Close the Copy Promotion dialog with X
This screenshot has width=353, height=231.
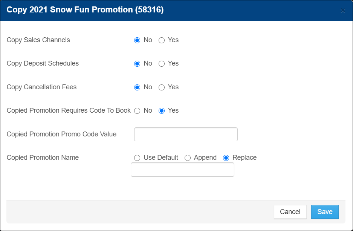[x=342, y=11]
